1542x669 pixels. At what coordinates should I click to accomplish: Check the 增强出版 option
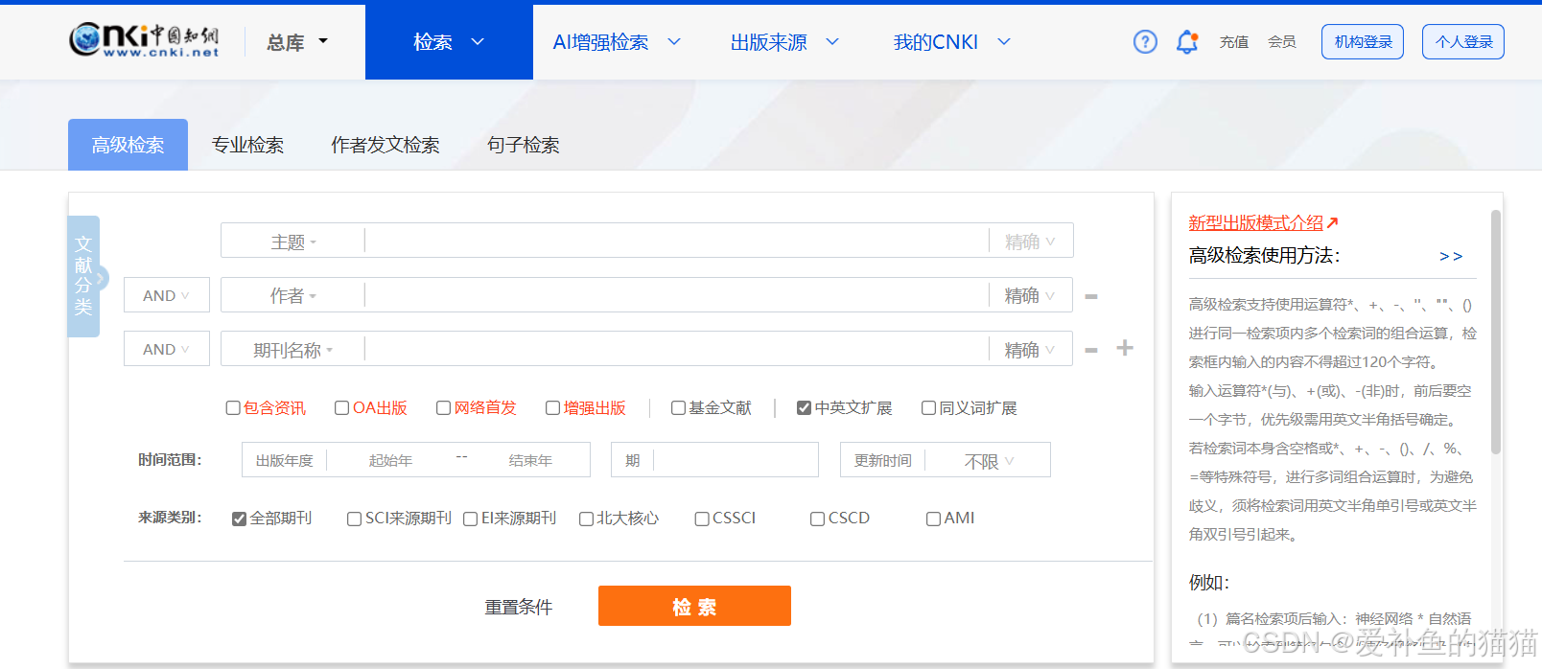pos(552,408)
